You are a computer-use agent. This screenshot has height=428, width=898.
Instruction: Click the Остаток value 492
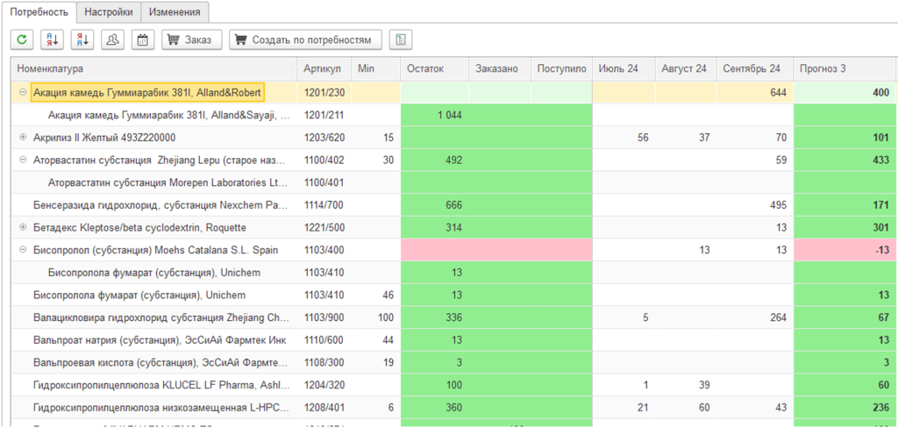pos(453,160)
